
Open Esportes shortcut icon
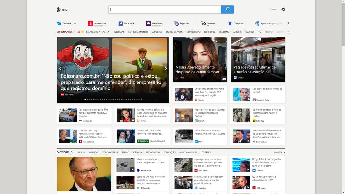click(x=176, y=23)
